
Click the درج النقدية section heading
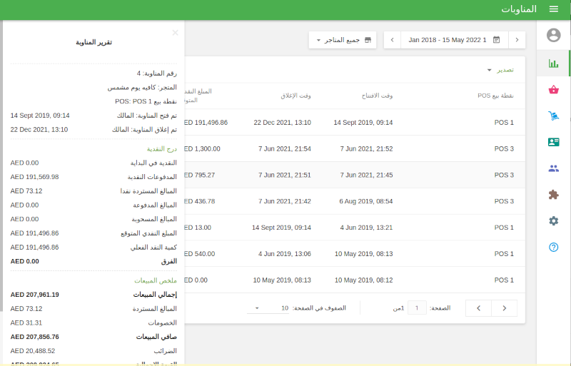pos(162,149)
